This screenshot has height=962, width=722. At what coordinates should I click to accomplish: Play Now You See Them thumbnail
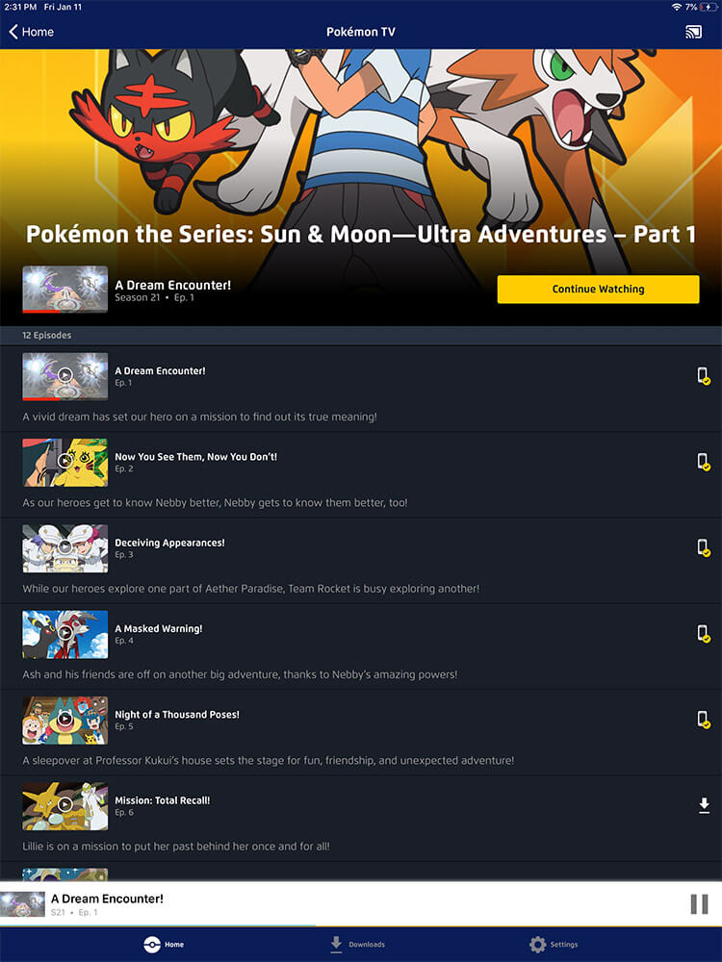point(65,463)
